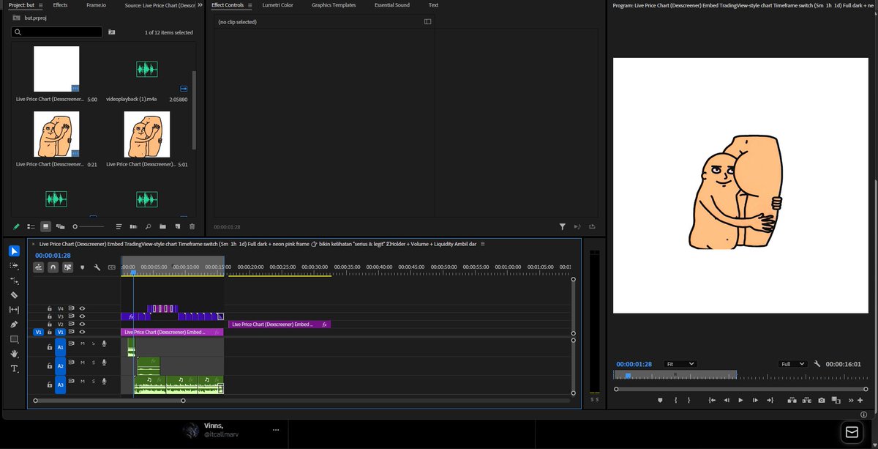The height and width of the screenshot is (449, 878).
Task: Open the Fit zoom level dropdown
Action: coord(680,363)
